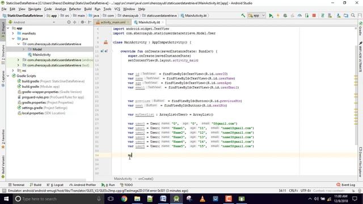Collapse the app module tree node
Viewport: 363px width, 204px height.
[x=9, y=28]
